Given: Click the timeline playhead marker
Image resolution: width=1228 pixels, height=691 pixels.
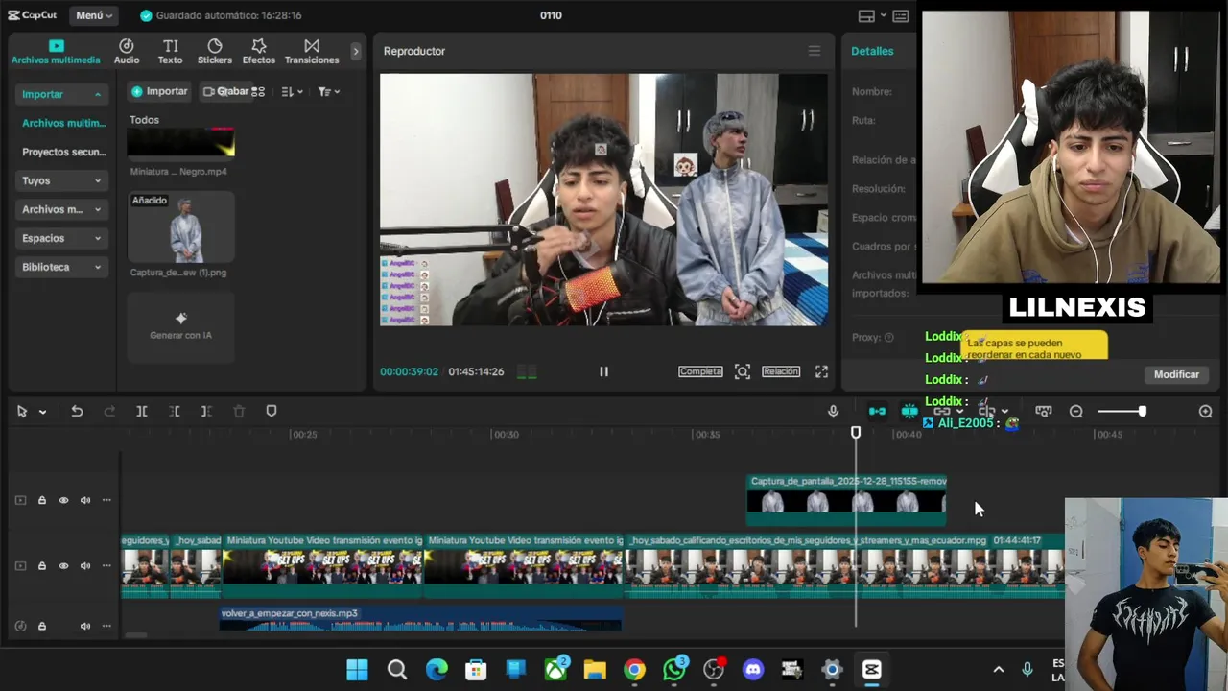Looking at the screenshot, I should (856, 433).
